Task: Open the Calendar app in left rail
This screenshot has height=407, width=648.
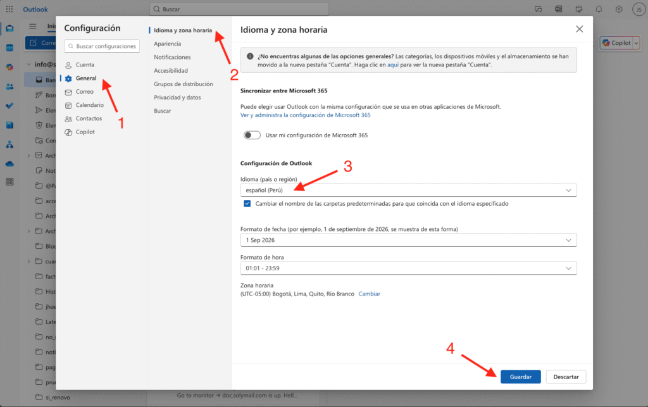Action: pos(9,47)
